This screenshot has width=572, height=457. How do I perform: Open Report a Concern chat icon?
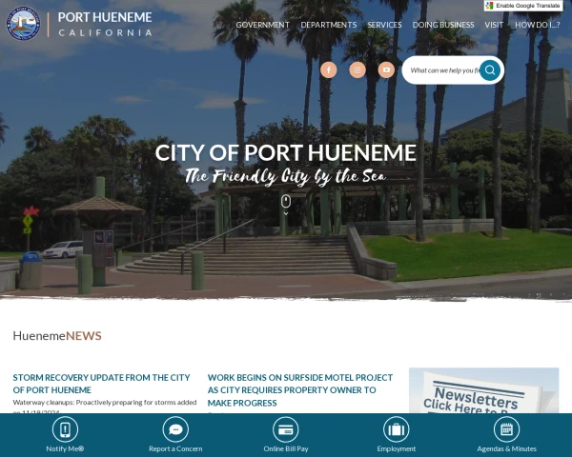[x=175, y=429]
